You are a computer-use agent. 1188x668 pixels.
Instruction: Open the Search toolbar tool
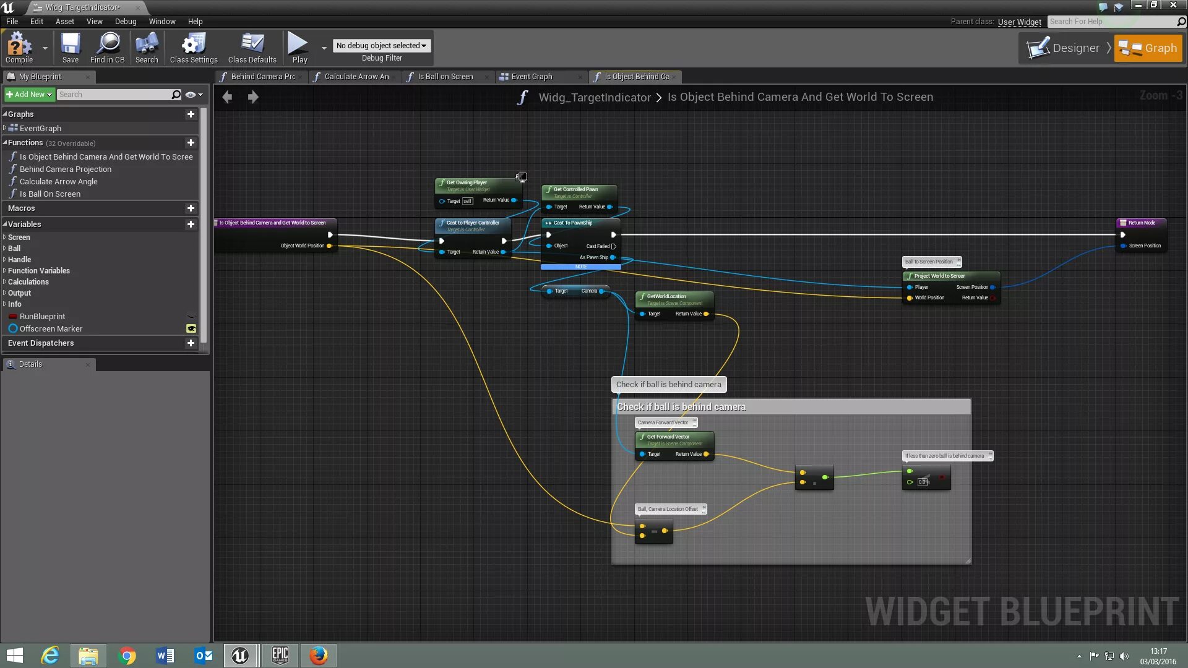[x=147, y=48]
